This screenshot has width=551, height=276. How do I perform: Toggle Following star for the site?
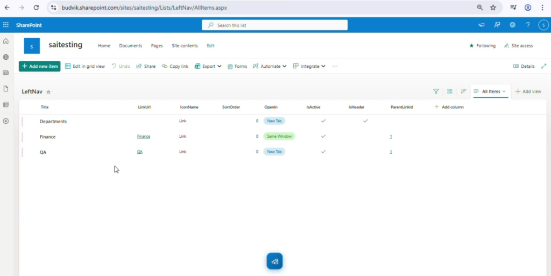click(482, 46)
